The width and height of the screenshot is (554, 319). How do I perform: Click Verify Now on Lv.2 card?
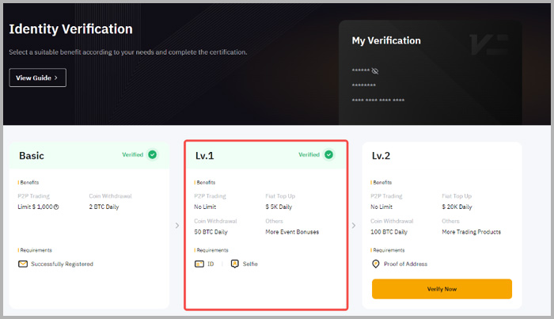(442, 289)
